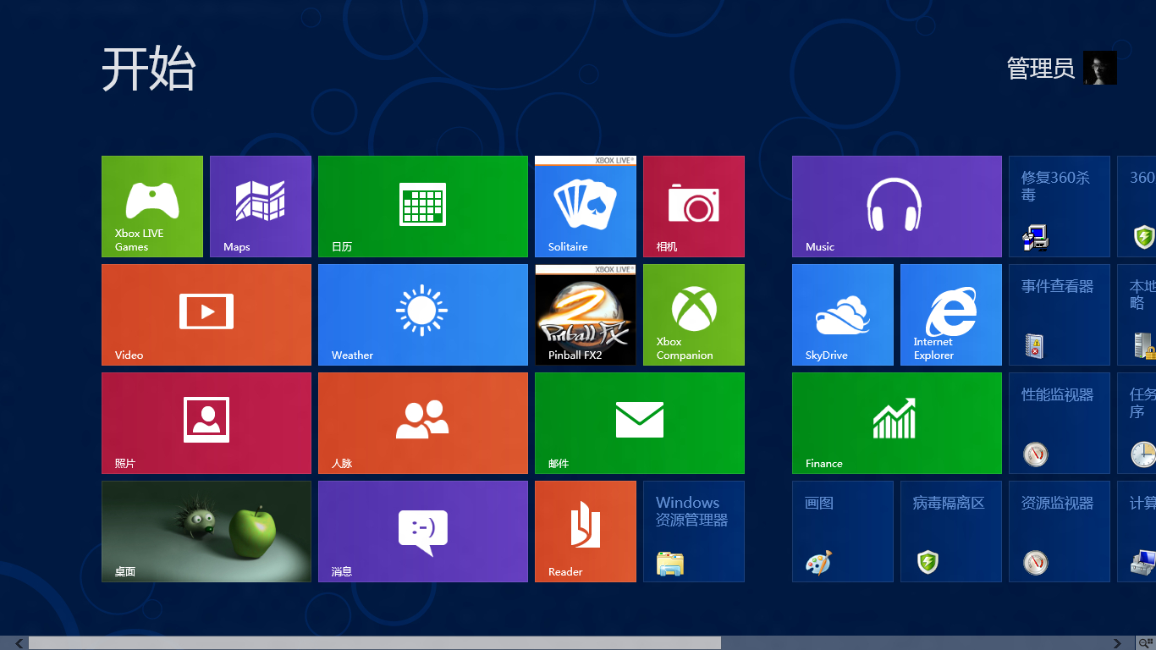This screenshot has width=1156, height=650.
Task: Open the Xbox Companion tile
Action: click(694, 315)
